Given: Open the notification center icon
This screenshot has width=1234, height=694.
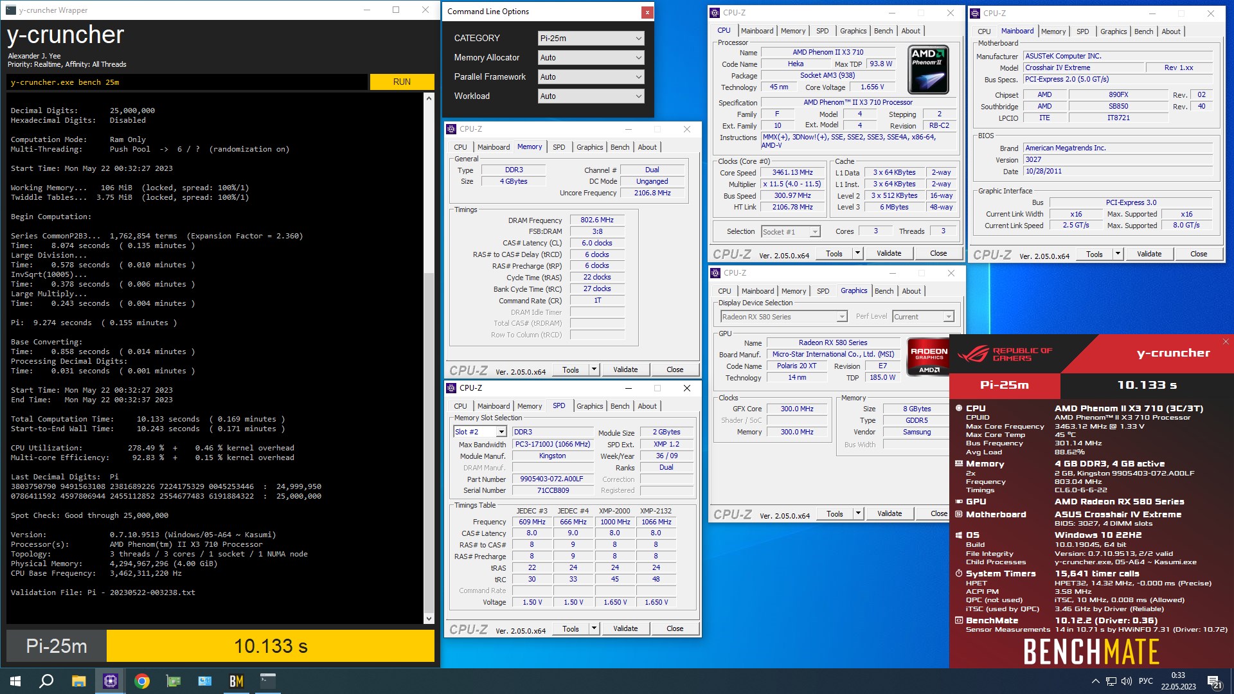Looking at the screenshot, I should [x=1214, y=682].
